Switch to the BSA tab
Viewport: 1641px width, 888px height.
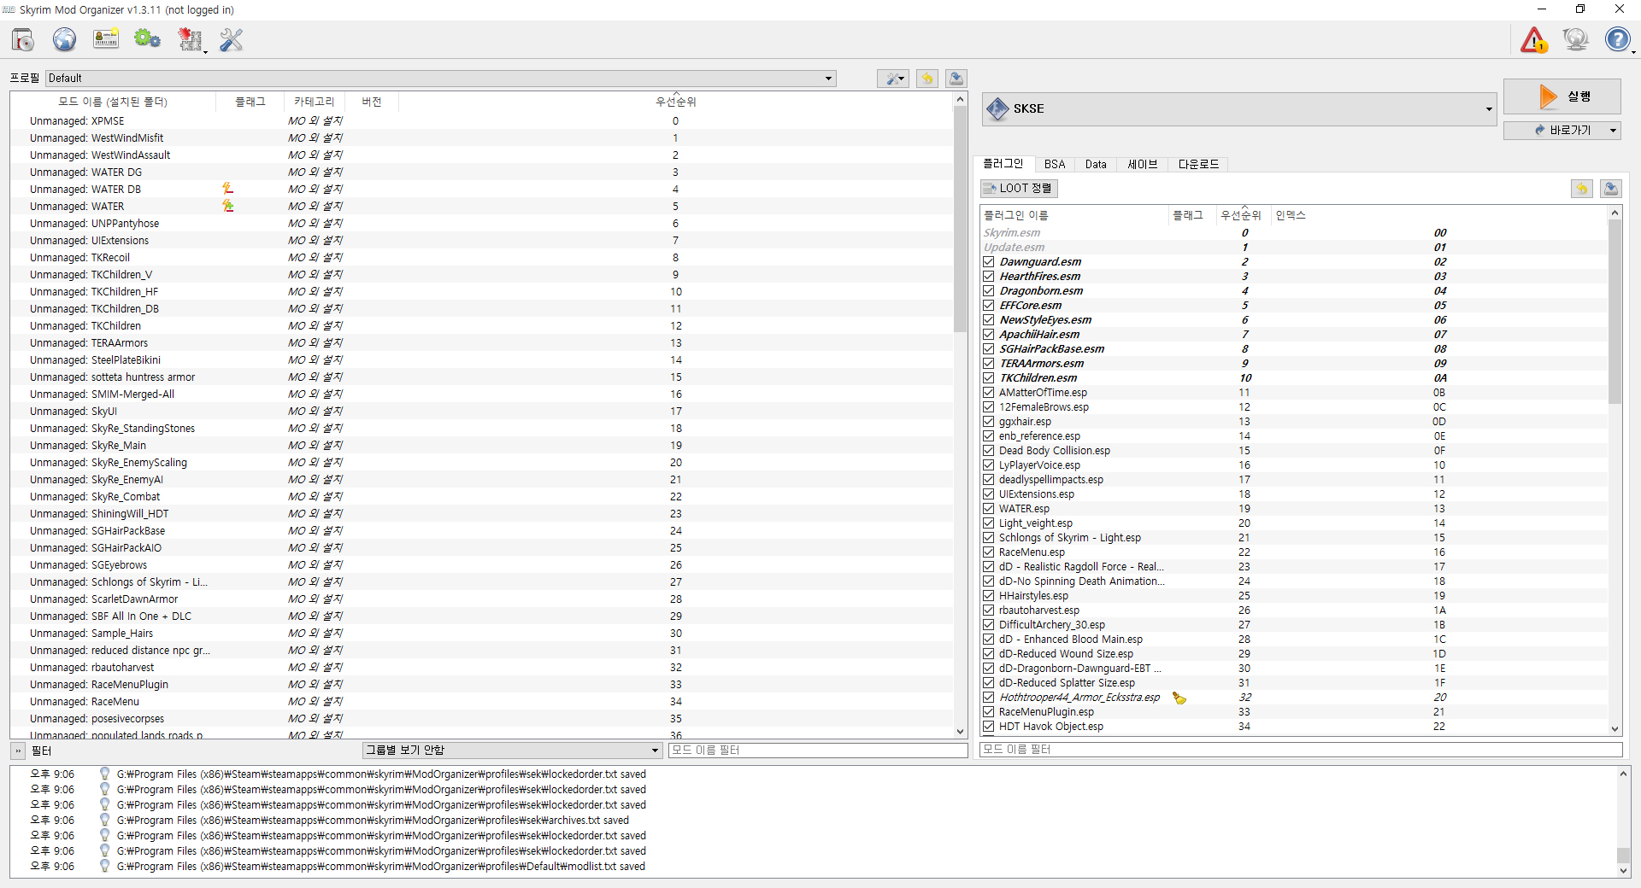1055,164
